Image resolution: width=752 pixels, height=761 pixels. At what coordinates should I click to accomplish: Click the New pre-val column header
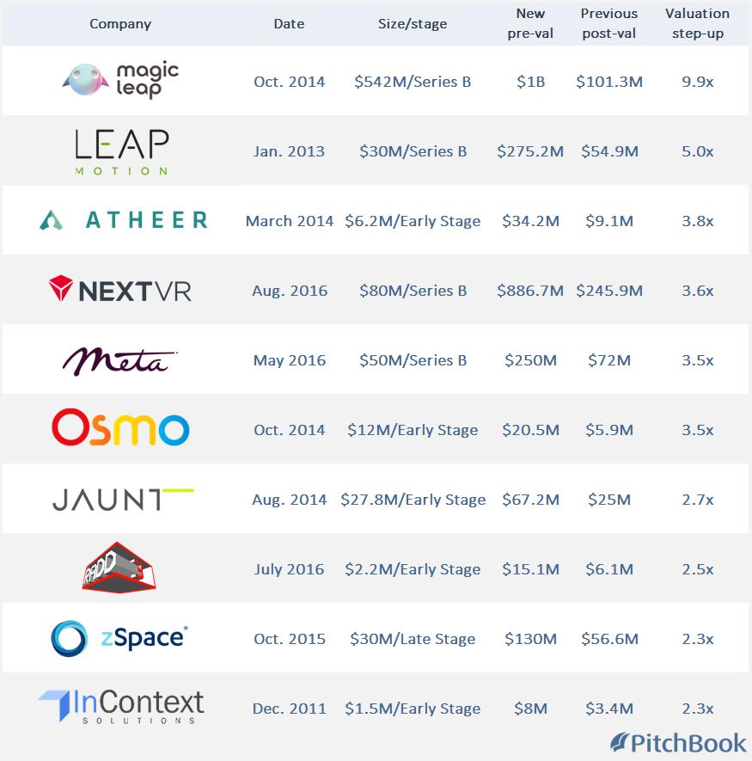coord(530,24)
